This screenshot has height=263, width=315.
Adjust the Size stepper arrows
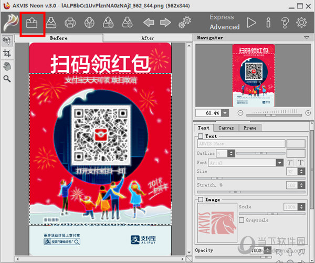tap(301, 171)
